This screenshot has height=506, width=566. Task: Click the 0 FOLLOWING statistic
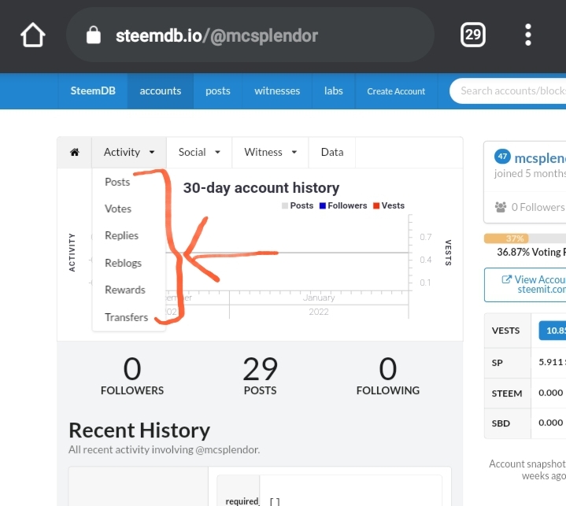coord(388,375)
